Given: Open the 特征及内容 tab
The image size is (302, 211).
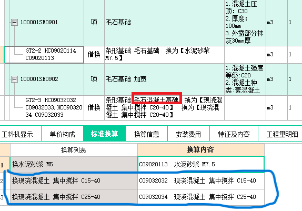Looking at the screenshot, I should tap(234, 134).
